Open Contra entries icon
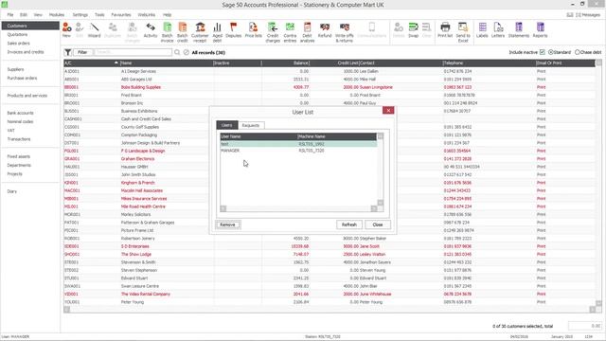This screenshot has height=341, width=606. (x=290, y=32)
